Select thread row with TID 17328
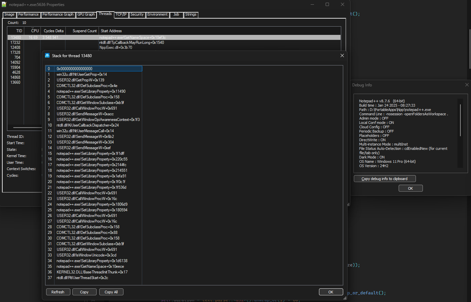The image size is (471, 302). pos(15,52)
